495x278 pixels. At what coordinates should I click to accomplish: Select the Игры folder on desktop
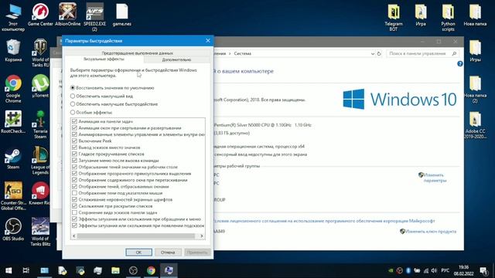coord(475,50)
